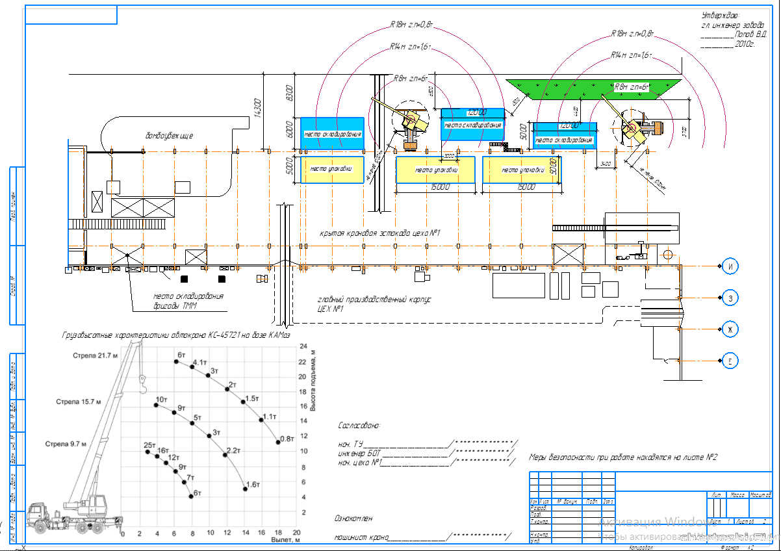Select the axis marker circle labeled Е
The image size is (781, 551).
coord(730,361)
